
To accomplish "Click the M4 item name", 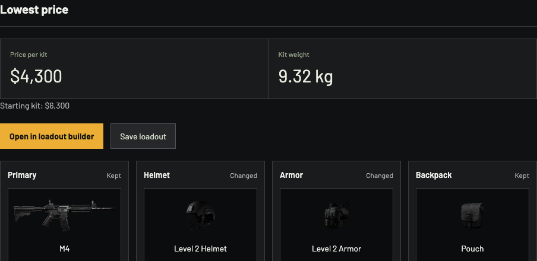I will pyautogui.click(x=64, y=249).
